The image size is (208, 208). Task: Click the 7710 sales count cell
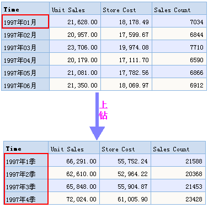pos(179,47)
